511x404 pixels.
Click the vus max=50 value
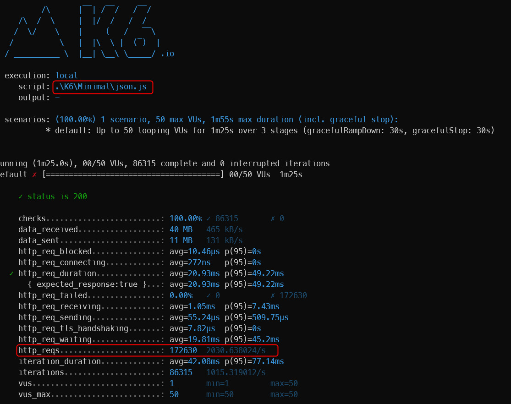click(284, 383)
